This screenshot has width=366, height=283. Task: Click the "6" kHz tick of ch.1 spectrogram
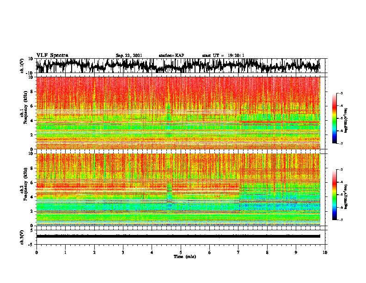[x=31, y=106]
